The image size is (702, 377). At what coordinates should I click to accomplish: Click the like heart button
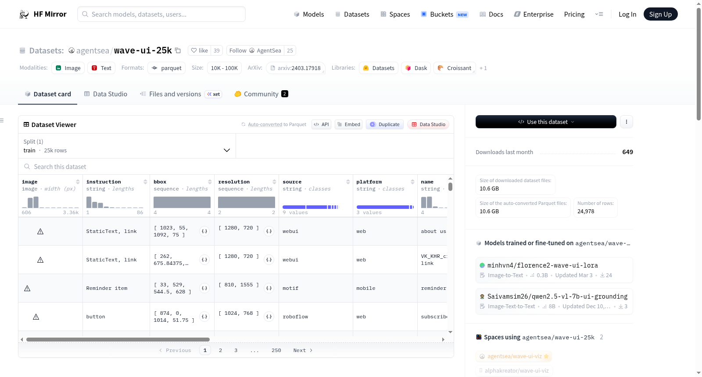coord(199,50)
